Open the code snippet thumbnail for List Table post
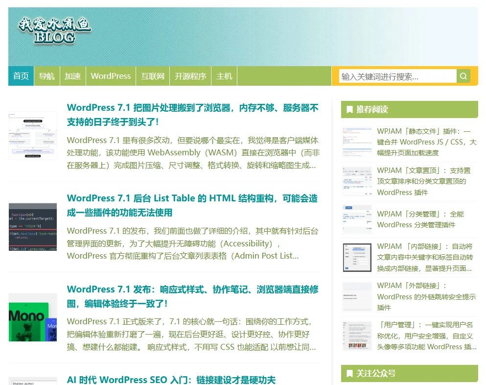 point(33,227)
